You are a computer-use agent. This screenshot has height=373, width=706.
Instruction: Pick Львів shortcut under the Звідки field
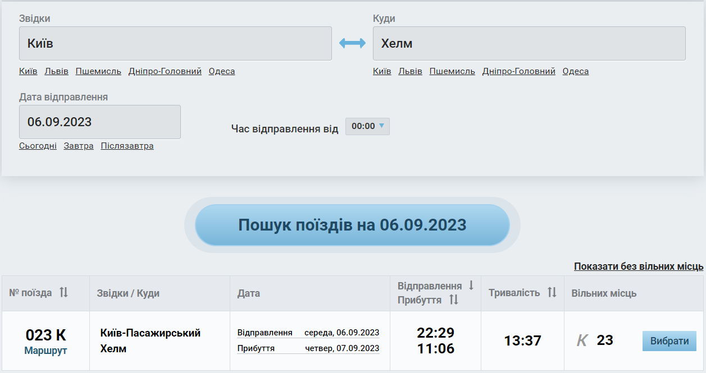pos(56,71)
